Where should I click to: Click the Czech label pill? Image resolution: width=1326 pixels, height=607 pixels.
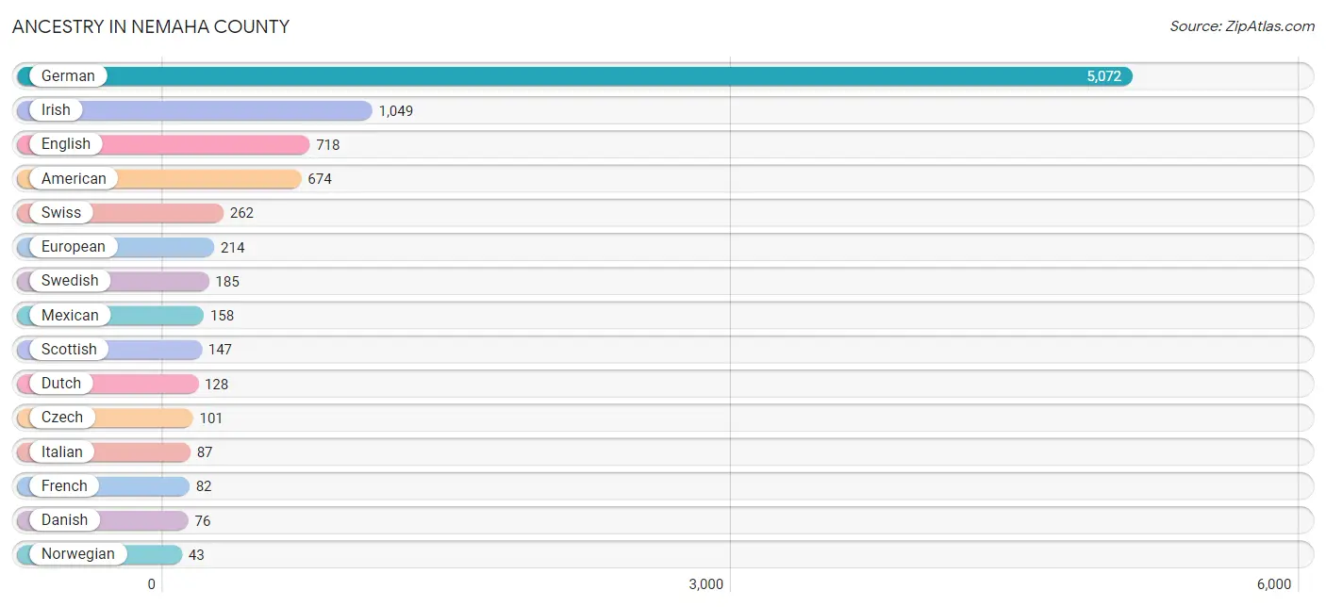coord(62,418)
